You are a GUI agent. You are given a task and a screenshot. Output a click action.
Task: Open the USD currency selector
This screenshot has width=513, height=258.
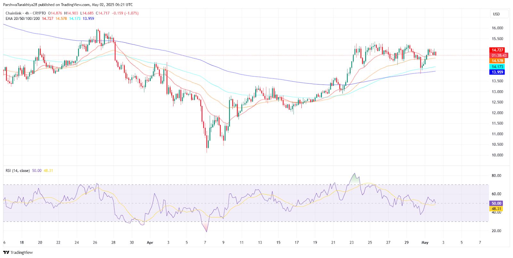point(496,14)
